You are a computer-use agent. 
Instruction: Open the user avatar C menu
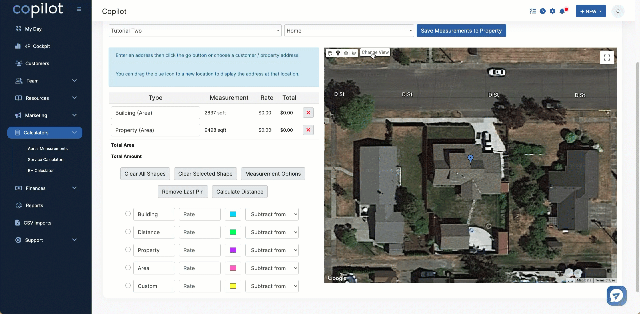[618, 11]
